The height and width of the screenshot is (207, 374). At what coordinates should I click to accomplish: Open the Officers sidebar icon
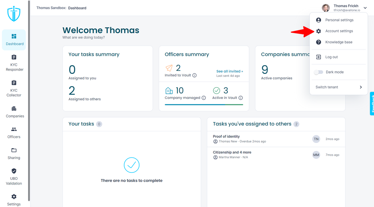point(14,130)
